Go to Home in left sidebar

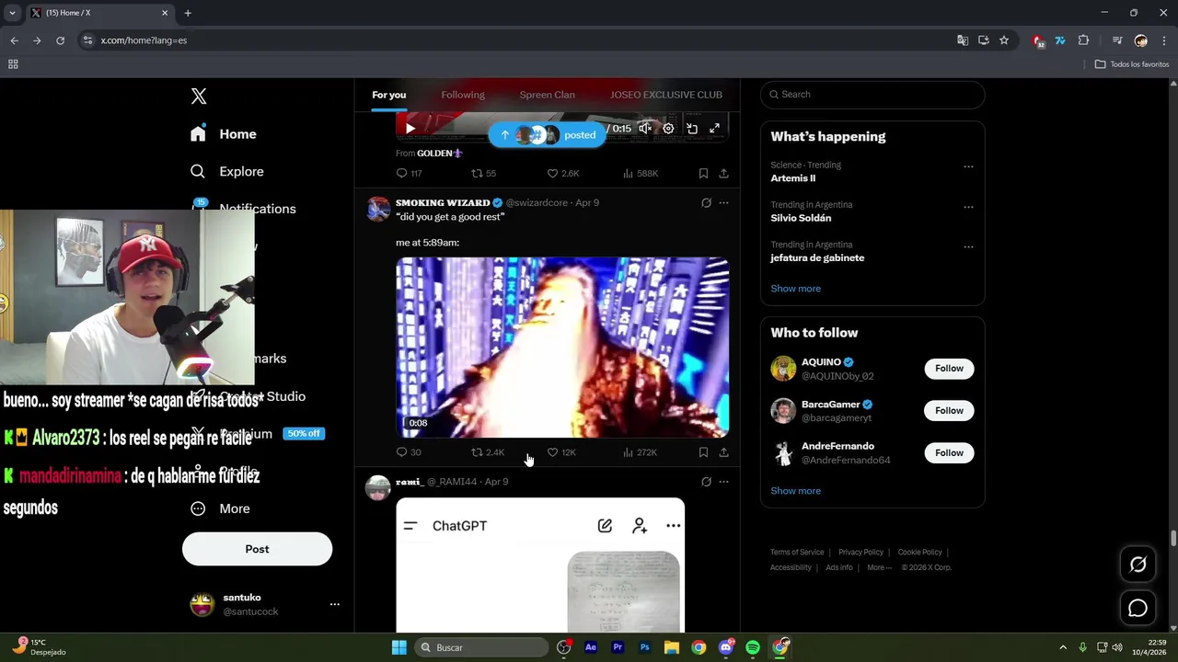point(223,134)
